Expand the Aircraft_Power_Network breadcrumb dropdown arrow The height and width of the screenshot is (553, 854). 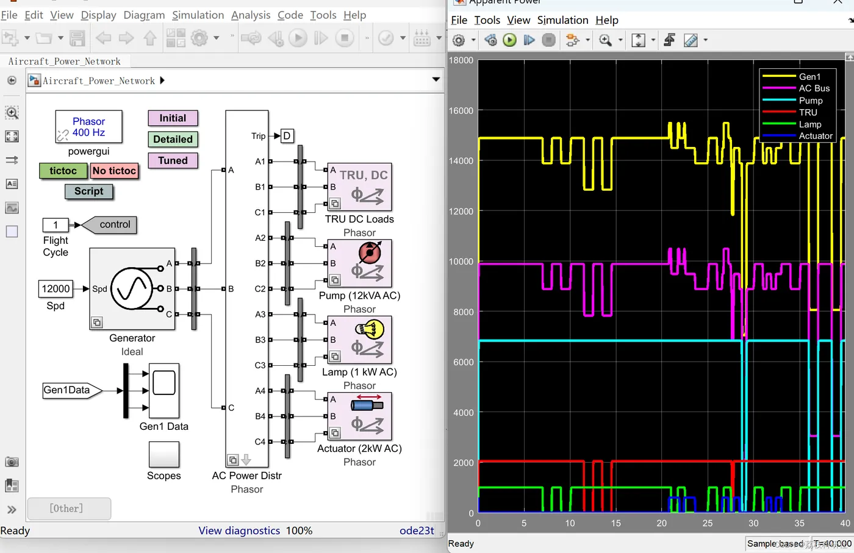[436, 80]
